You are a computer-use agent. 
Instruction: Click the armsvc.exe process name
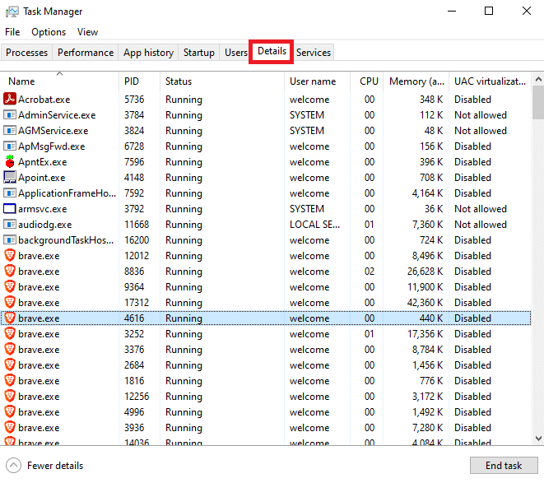coord(42,209)
